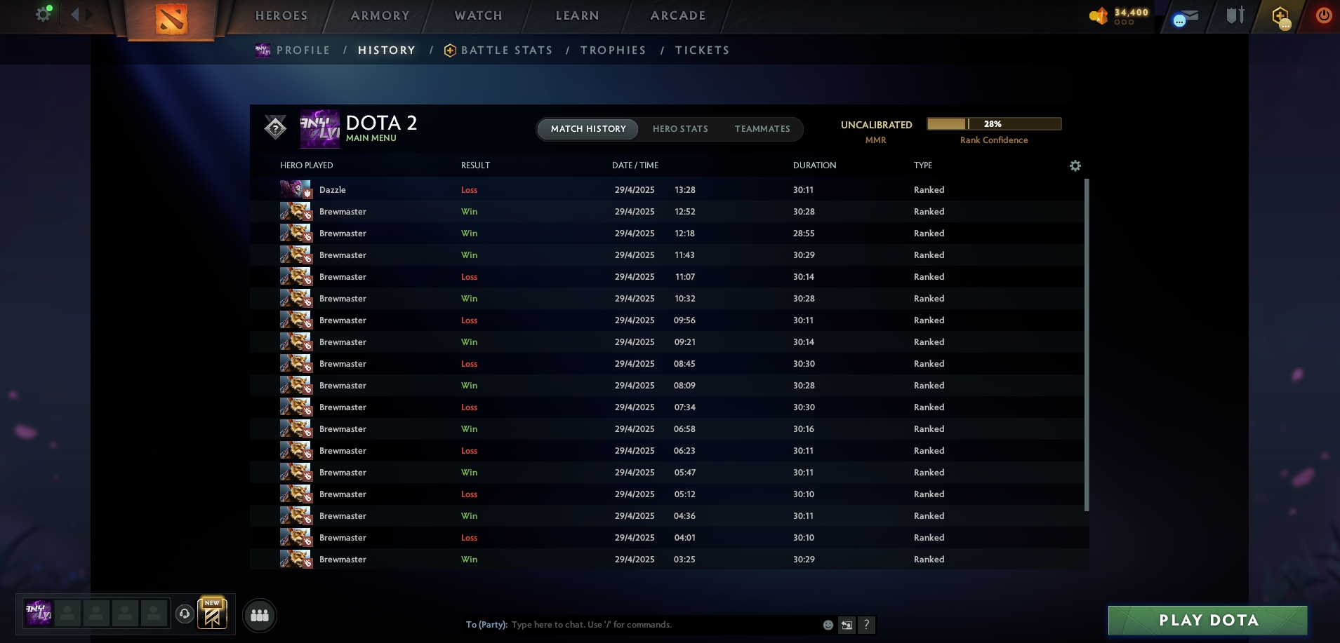This screenshot has width=1340, height=643.
Task: Click Loss result of the 06:23 match
Action: point(469,451)
